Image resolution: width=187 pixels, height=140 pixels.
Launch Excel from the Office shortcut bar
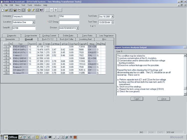tap(29, 137)
